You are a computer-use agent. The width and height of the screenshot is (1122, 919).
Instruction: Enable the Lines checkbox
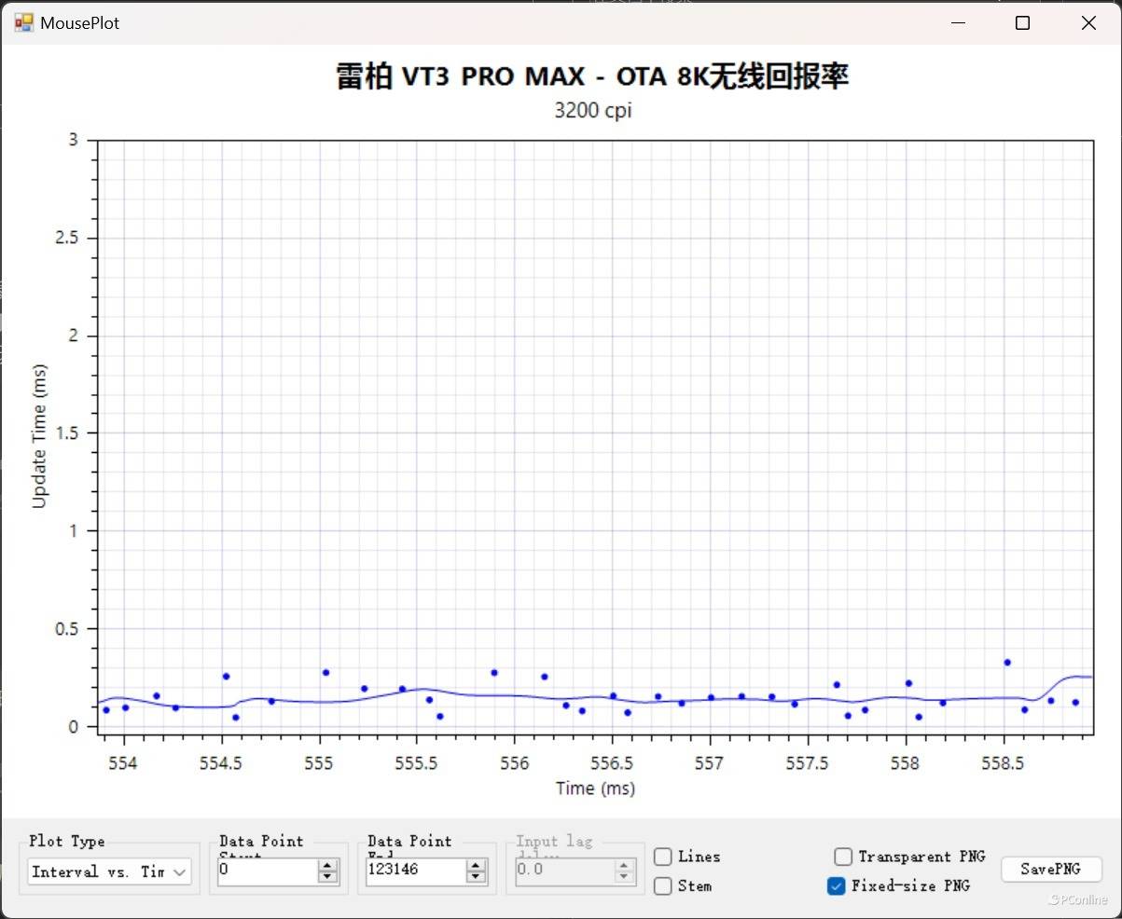point(663,857)
